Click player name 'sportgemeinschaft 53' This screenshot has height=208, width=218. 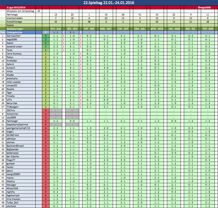[x=18, y=128]
